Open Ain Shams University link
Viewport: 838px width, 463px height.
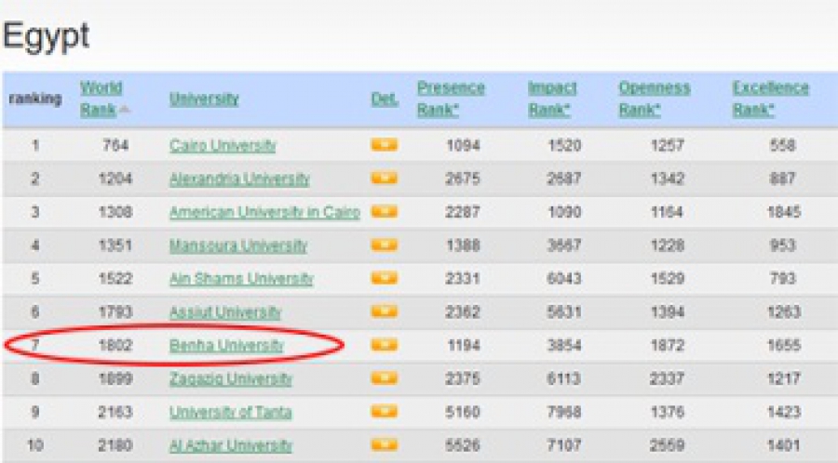click(241, 279)
